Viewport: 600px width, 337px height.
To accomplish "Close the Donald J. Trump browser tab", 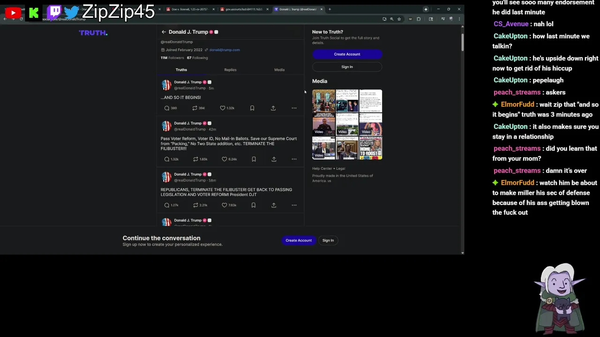I will [x=321, y=9].
